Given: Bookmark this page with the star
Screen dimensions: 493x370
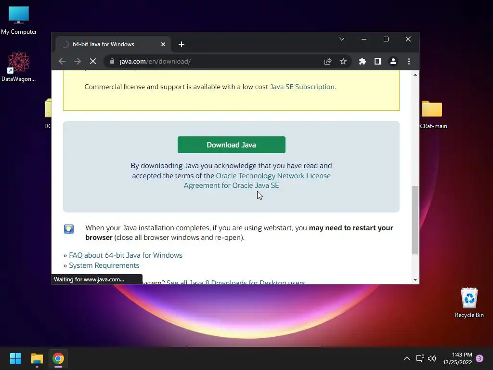Looking at the screenshot, I should 343,61.
